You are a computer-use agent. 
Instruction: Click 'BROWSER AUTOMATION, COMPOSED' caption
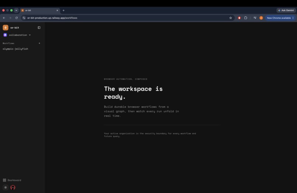pyautogui.click(x=126, y=79)
